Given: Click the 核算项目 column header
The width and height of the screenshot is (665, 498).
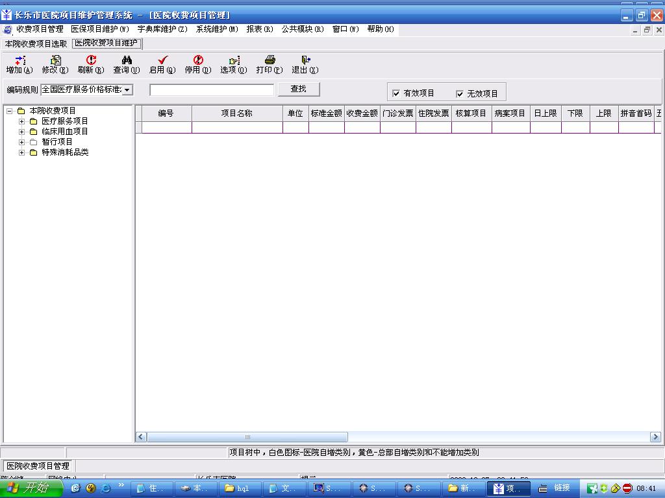Looking at the screenshot, I should coord(471,113).
